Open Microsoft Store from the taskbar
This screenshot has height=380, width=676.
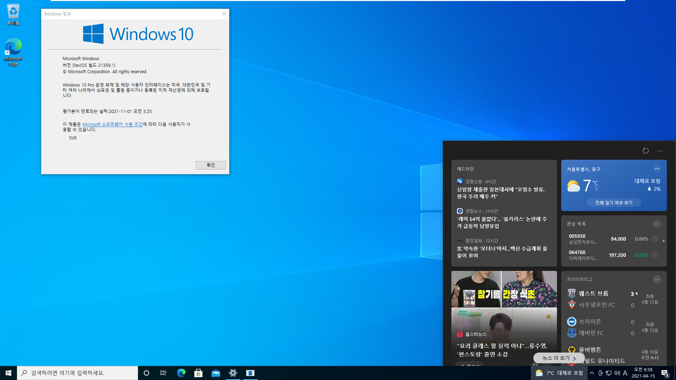[x=198, y=373]
